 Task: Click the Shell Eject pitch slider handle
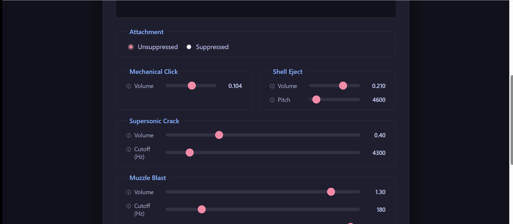tap(316, 99)
